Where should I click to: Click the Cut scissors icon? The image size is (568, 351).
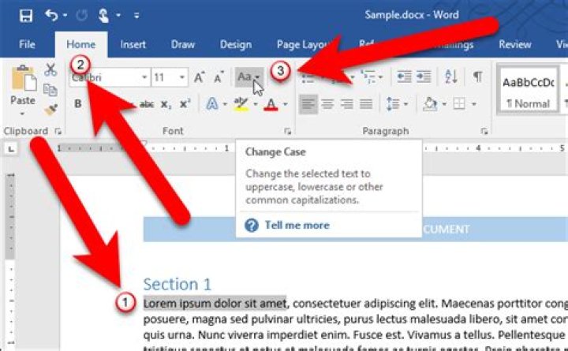coord(50,69)
